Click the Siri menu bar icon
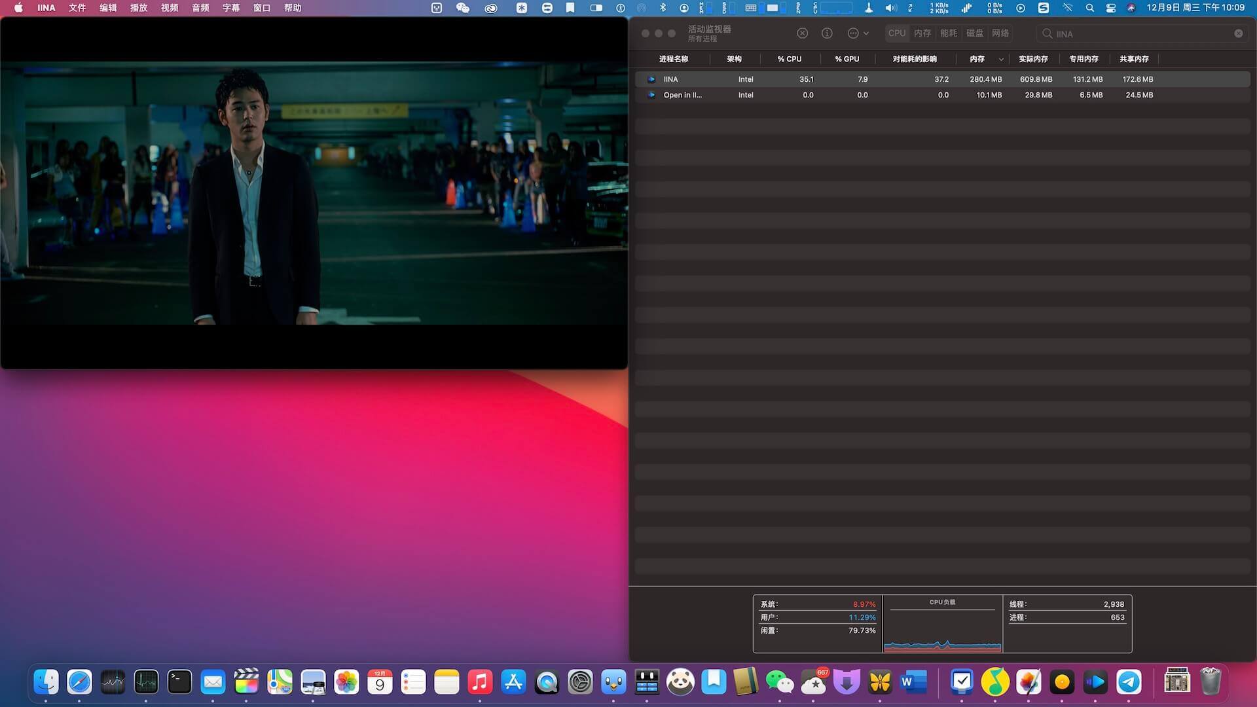The height and width of the screenshot is (707, 1257). point(1131,8)
